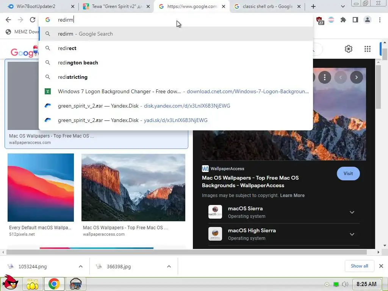Click Show all downloads

pos(359,266)
